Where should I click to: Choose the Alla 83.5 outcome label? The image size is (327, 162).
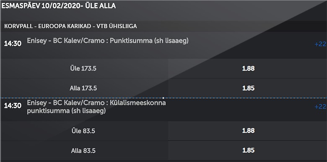point(83,151)
